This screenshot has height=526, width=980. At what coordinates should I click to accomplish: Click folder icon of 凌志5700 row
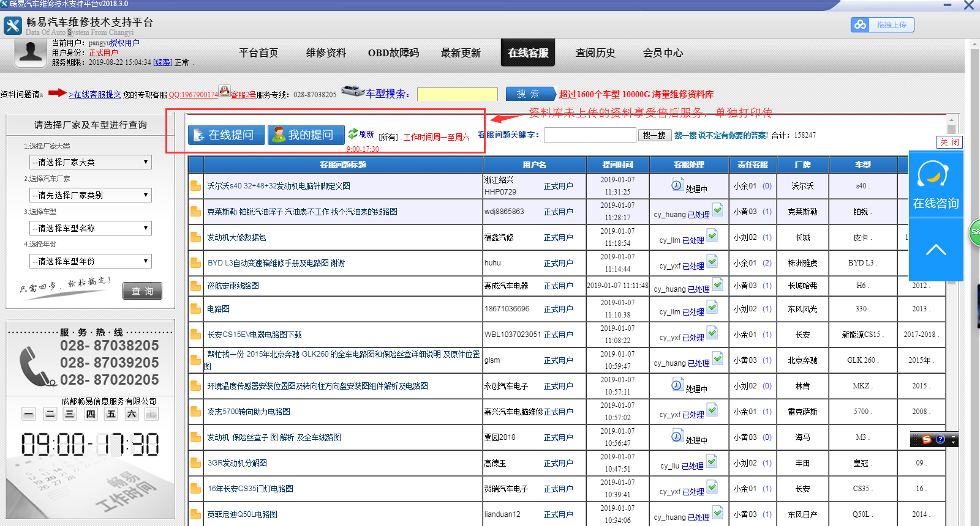click(x=195, y=412)
